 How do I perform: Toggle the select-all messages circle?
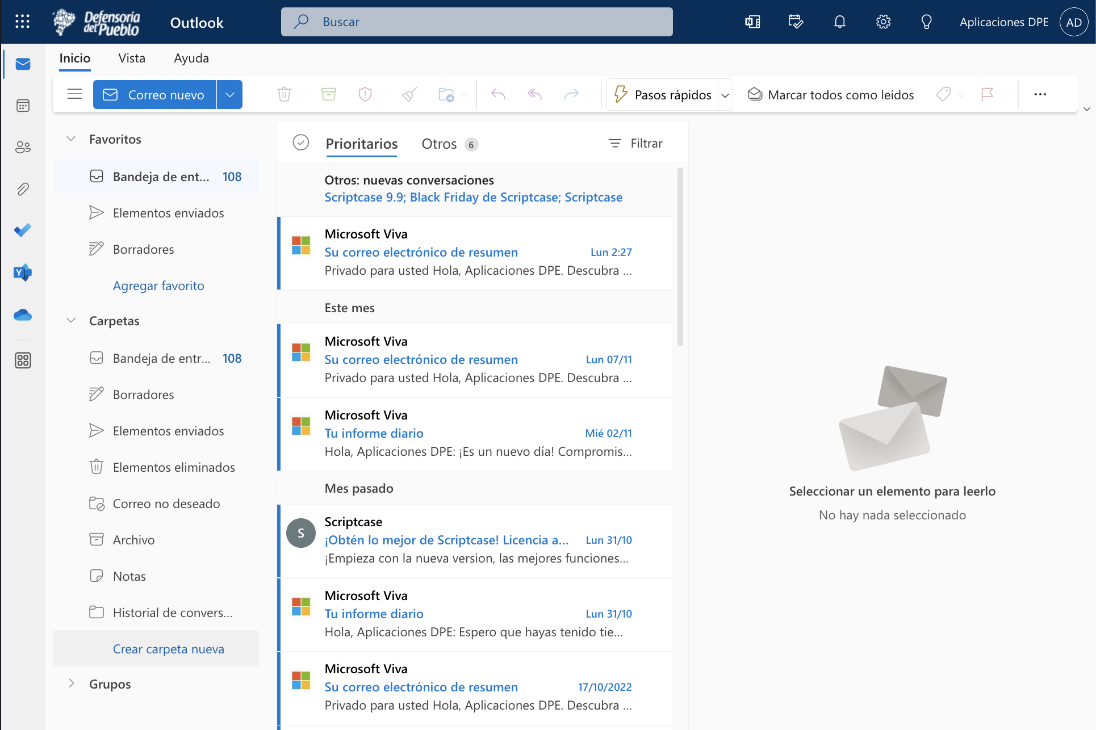click(x=301, y=142)
